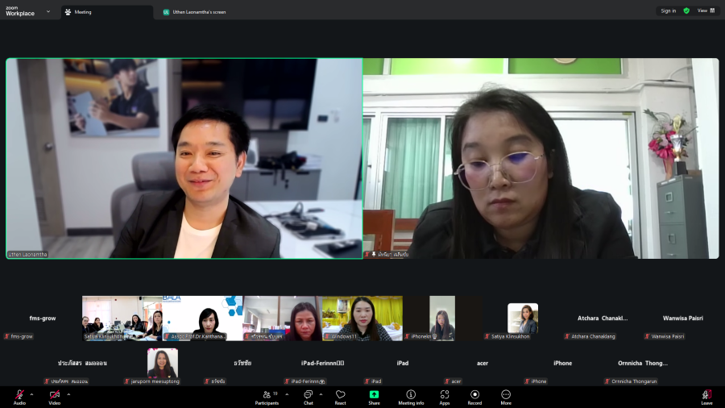Open the More options menu
This screenshot has height=408, width=725.
(x=506, y=396)
